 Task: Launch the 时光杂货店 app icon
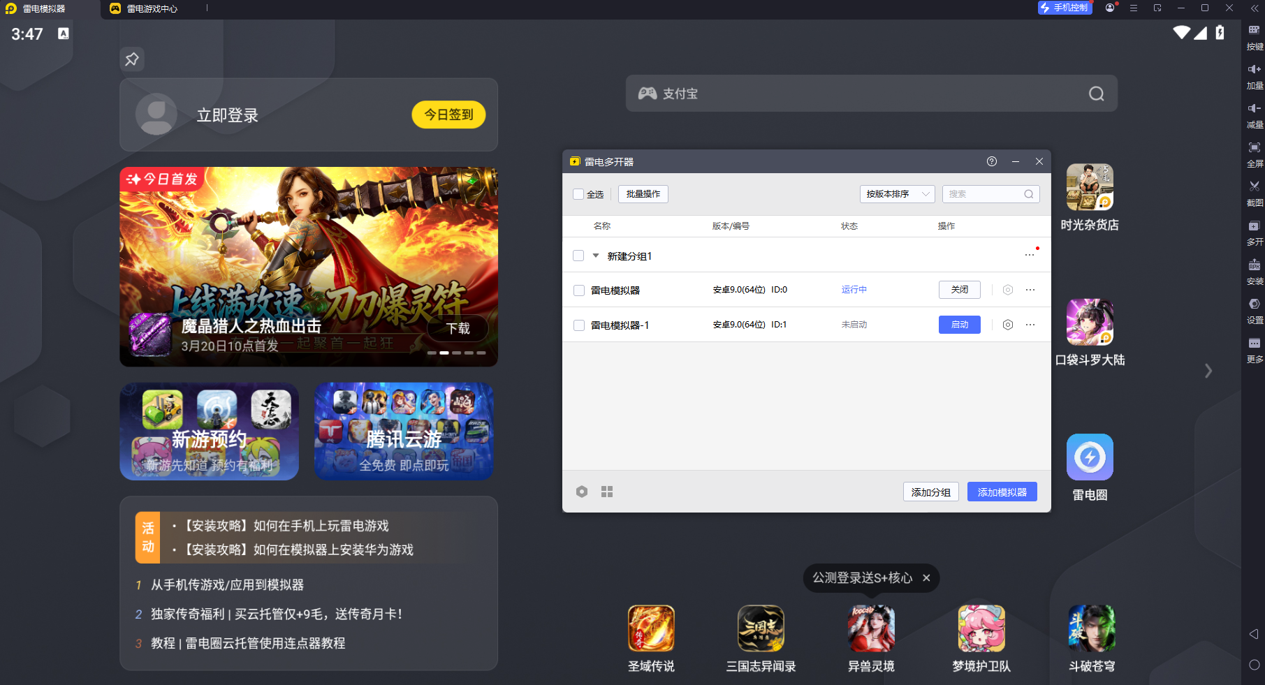[1090, 187]
